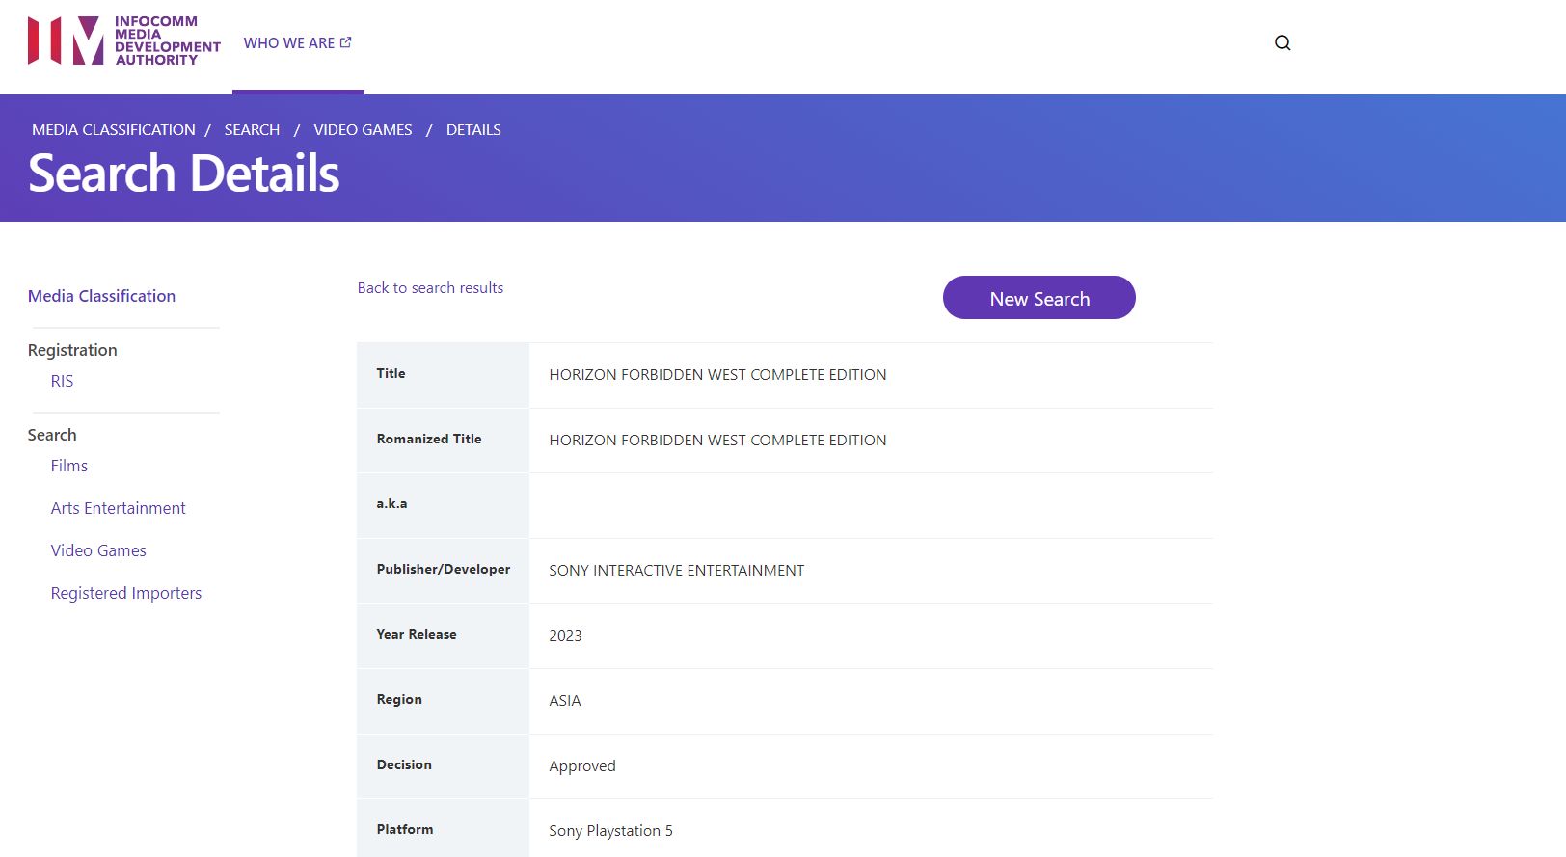Image resolution: width=1566 pixels, height=857 pixels.
Task: Open the RIS link under Registration
Action: pyautogui.click(x=62, y=381)
